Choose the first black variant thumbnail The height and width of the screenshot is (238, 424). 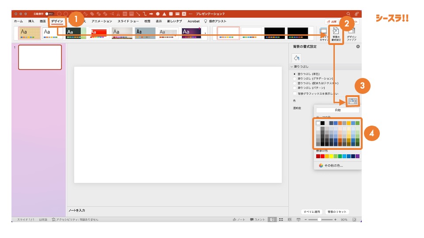click(x=274, y=33)
